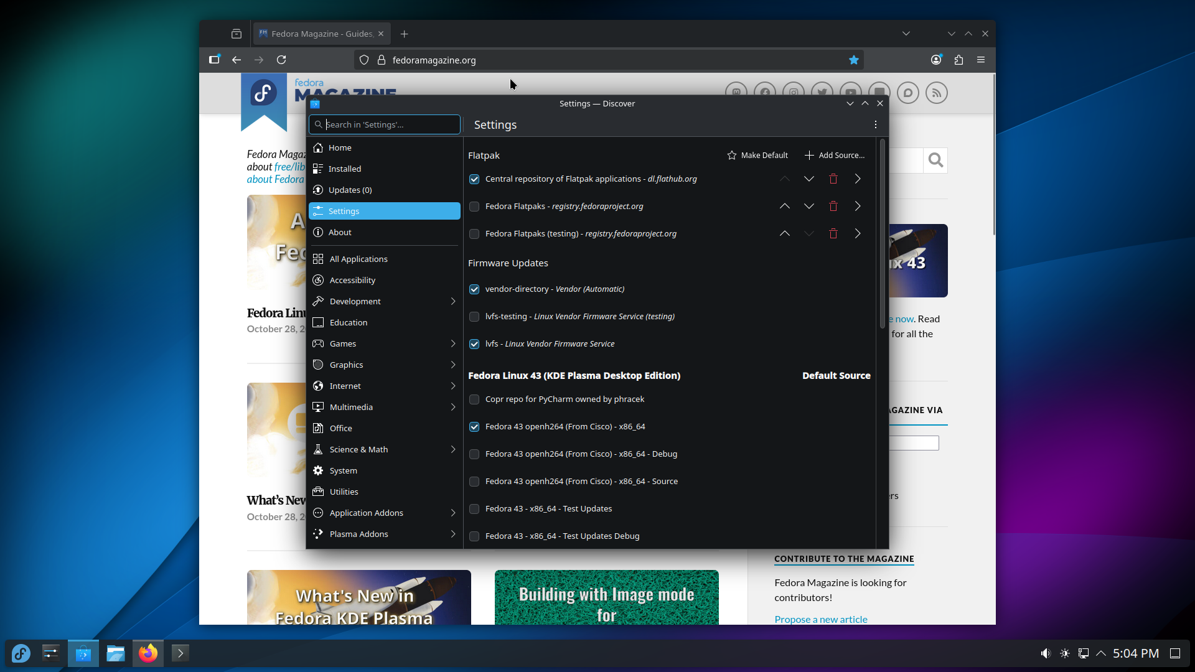Screen dimensions: 1195x672
Task: Click the Fedora Magazine RSS feed icon
Action: tap(937, 93)
